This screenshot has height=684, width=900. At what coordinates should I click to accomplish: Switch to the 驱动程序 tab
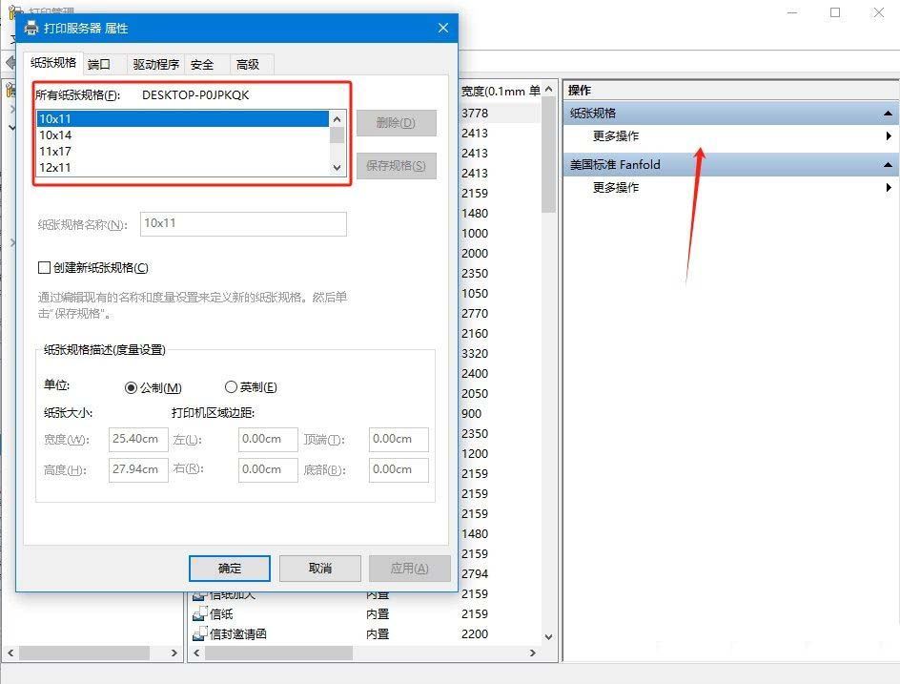[x=157, y=64]
